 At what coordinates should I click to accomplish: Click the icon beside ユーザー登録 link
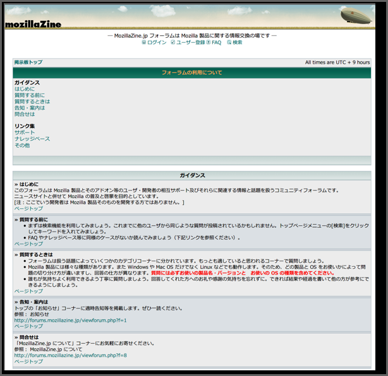click(173, 43)
